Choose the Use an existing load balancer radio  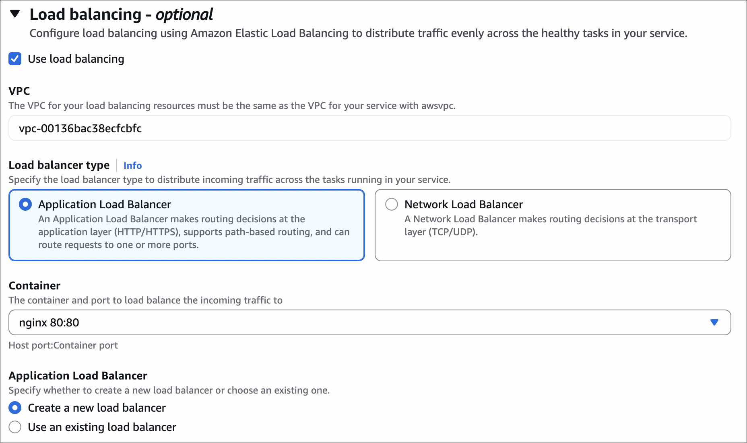coord(15,427)
